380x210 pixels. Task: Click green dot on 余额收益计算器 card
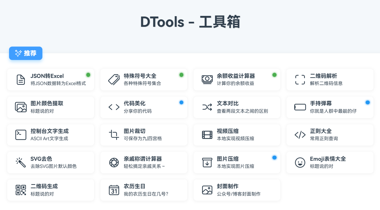point(274,75)
